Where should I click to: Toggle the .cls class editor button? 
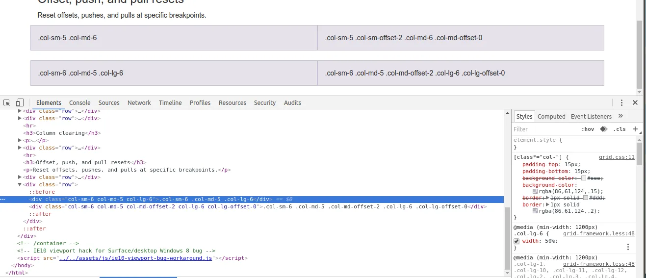(x=620, y=129)
